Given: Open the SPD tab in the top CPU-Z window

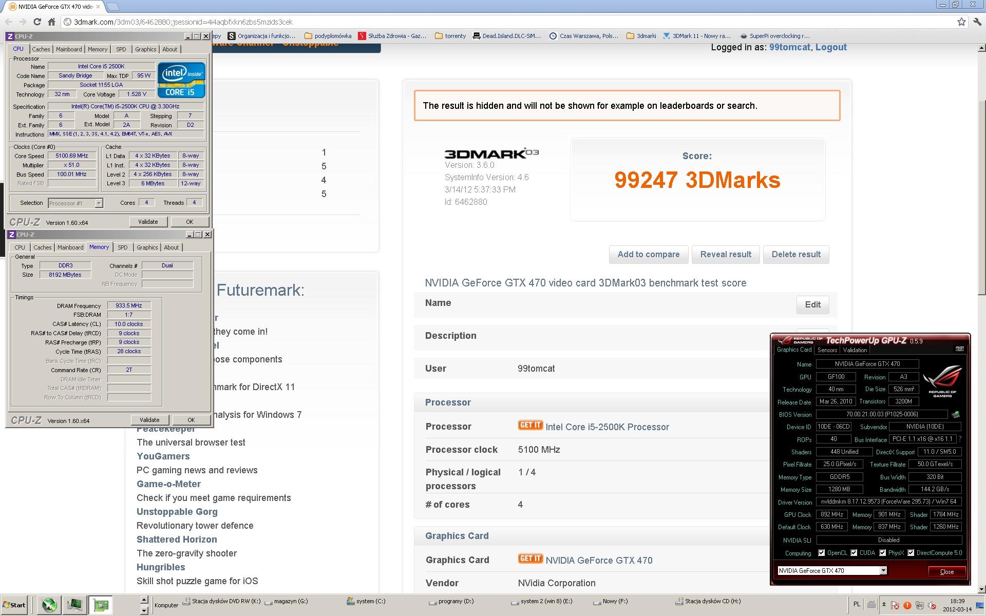Looking at the screenshot, I should click(x=121, y=49).
